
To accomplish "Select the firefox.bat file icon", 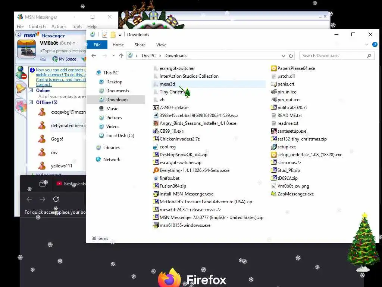I will tap(156, 178).
